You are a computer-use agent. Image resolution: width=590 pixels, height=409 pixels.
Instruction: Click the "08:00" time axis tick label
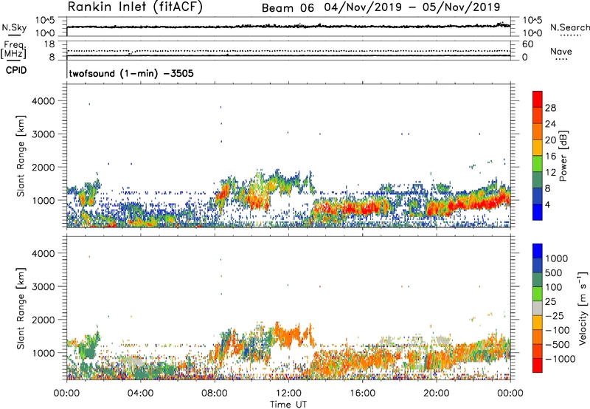pos(215,393)
